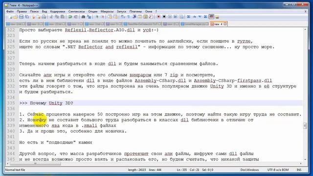
Task: Toggle word wrap toolbar icon
Action: [x=123, y=17]
